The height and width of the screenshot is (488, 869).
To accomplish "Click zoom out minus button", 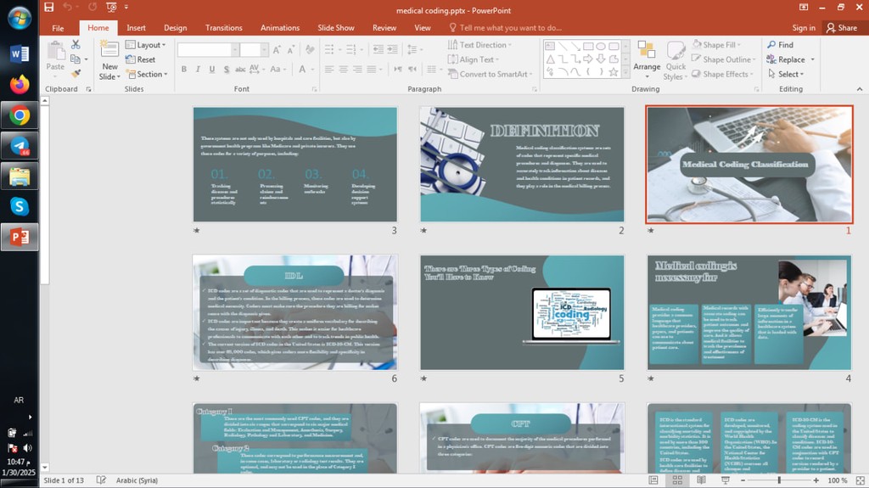I will click(x=743, y=480).
